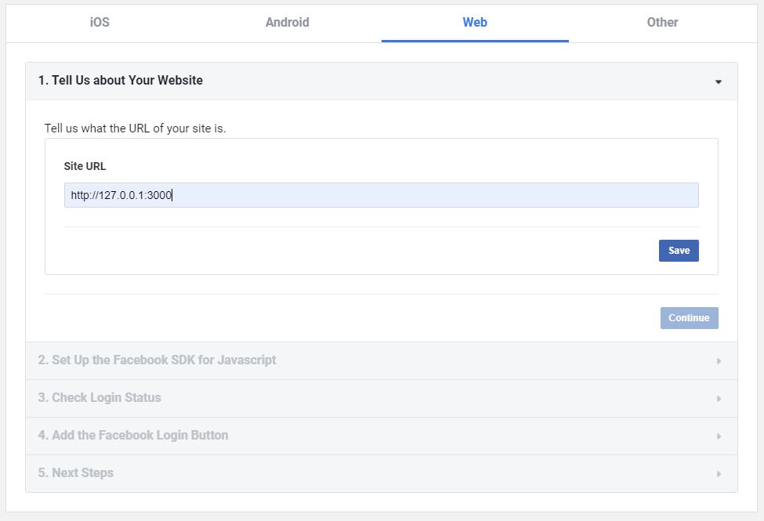Switch to the iOS tab

click(x=100, y=22)
